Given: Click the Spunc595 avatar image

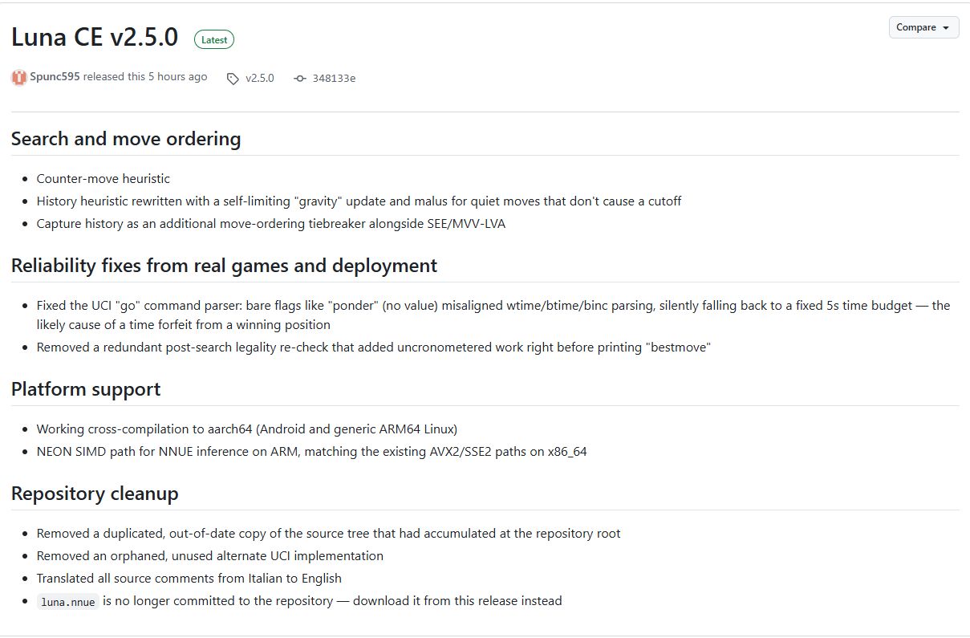Looking at the screenshot, I should coord(18,78).
